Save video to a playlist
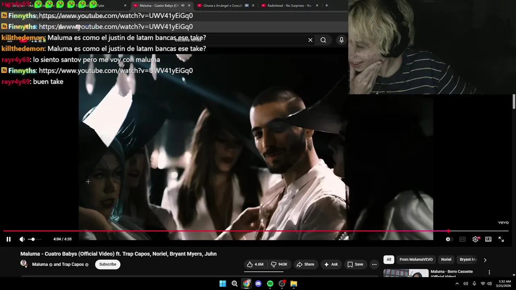516x290 pixels. tap(355, 264)
